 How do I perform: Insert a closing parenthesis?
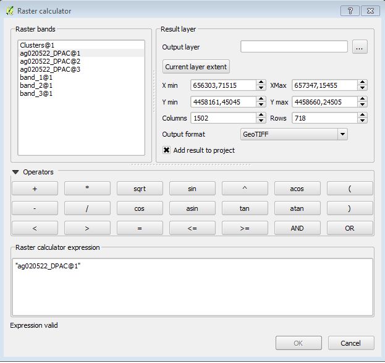point(350,208)
